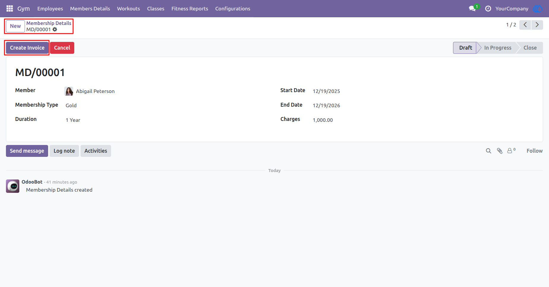
Task: Open the Workouts menu
Action: point(128,9)
